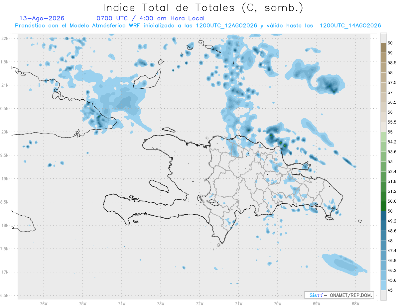Click the '68W' longitude label

(355, 303)
